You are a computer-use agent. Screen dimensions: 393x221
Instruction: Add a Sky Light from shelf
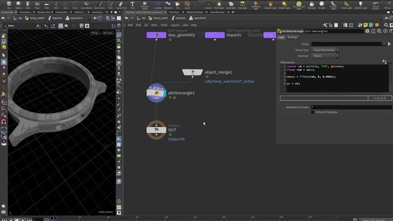311,4
